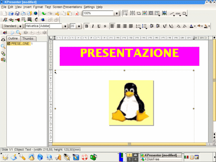Expand the rectangle shape tool arrow
216x162 pixels.
(x=186, y=16)
